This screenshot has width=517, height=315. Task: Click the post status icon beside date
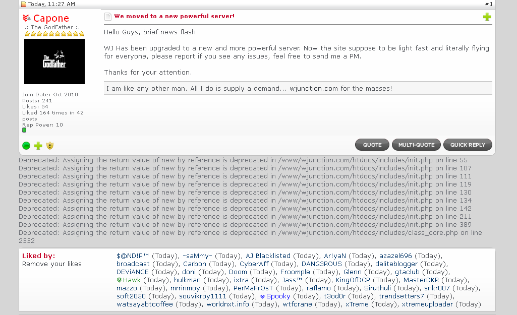point(24,4)
